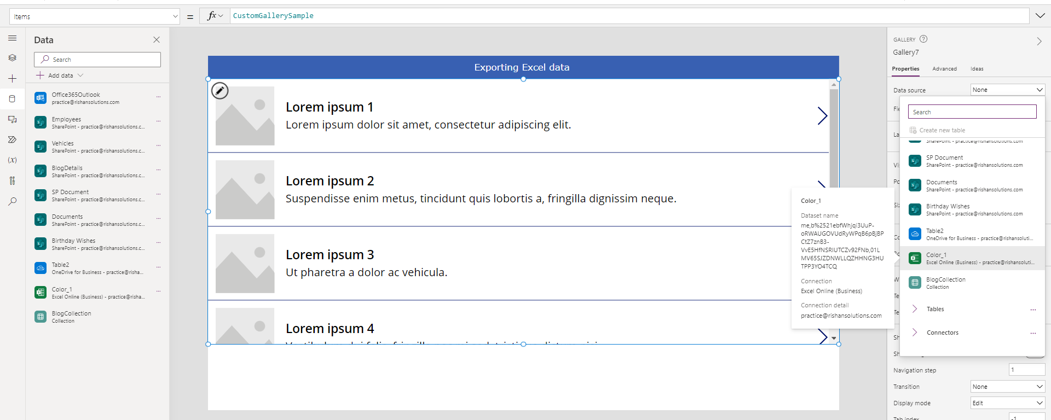1051x420 pixels.
Task: Open the Variables (x) pane
Action: tap(12, 160)
